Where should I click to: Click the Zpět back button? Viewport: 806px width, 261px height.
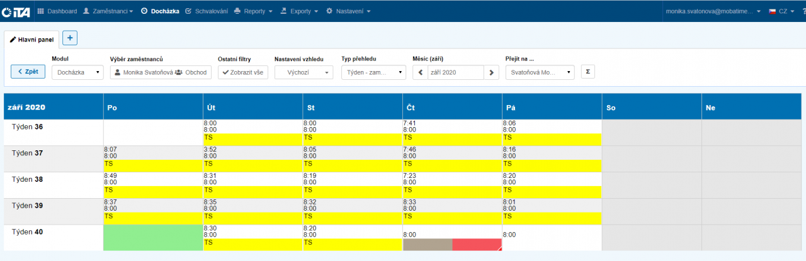(28, 72)
